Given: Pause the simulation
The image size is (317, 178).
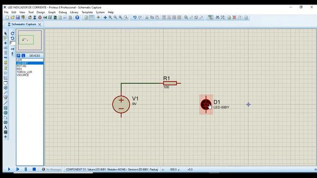Looking at the screenshot, I should pyautogui.click(x=26, y=169).
